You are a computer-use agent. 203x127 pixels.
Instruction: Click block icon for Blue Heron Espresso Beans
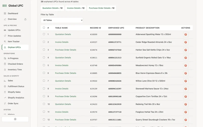tap(186, 73)
